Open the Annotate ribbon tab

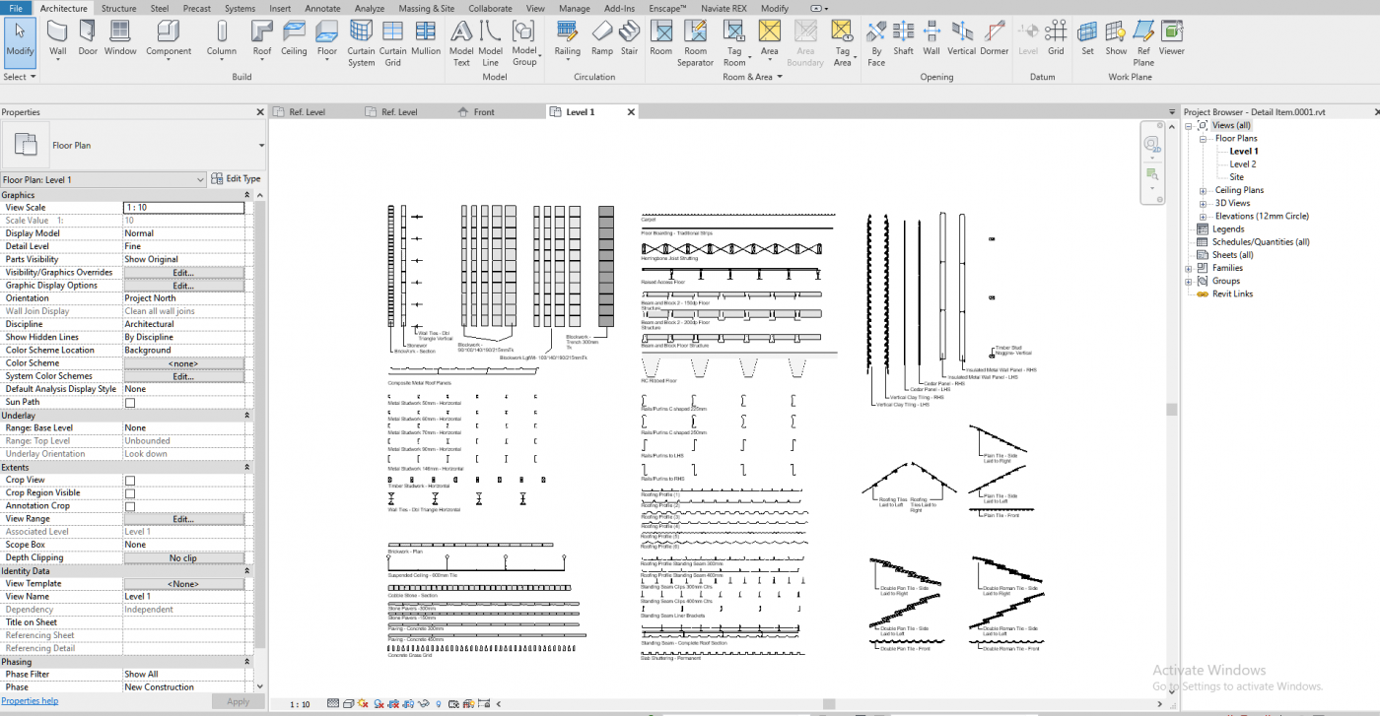pyautogui.click(x=322, y=8)
